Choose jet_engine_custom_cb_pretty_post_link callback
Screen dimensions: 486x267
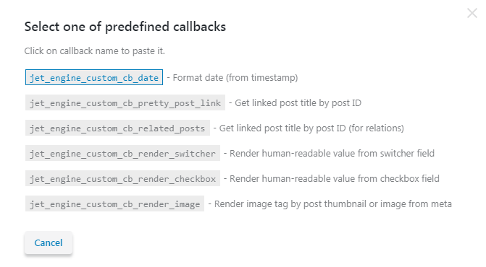(x=125, y=102)
